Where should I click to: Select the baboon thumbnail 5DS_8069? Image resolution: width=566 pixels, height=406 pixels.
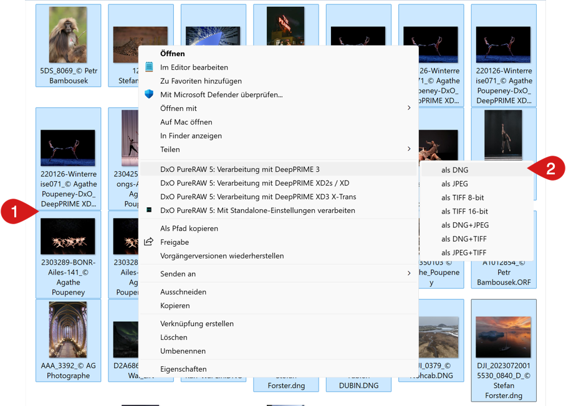[68, 35]
